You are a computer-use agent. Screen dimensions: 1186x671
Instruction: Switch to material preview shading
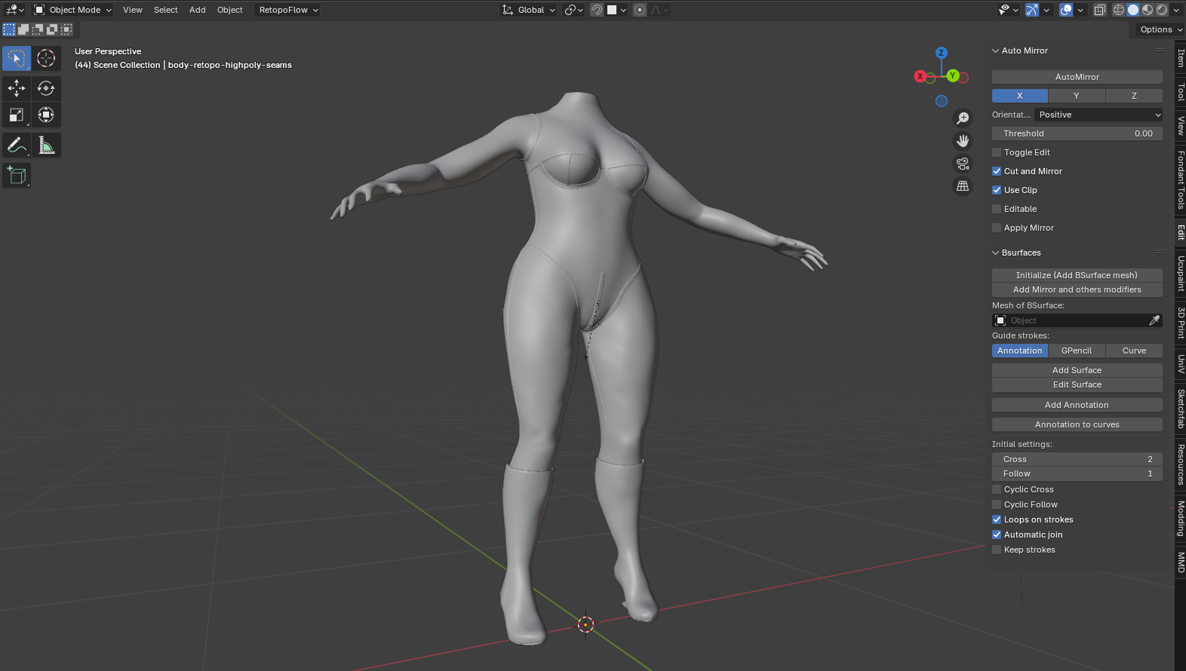click(1148, 10)
